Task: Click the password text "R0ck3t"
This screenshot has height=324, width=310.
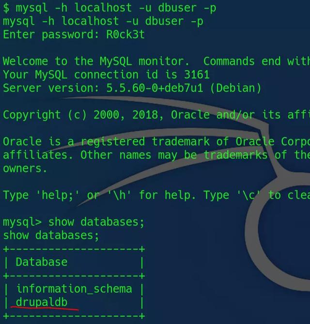Action: click(125, 34)
